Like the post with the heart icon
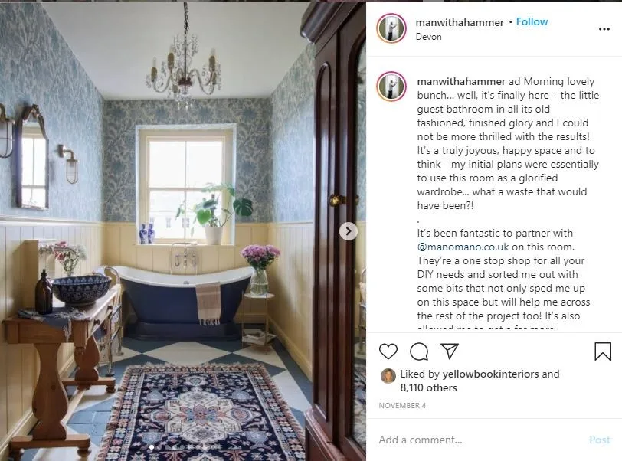Viewport: 622px width, 461px height. pos(388,351)
